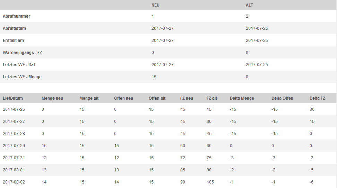This screenshot has height=188, width=337.
Task: Select the 2017-08-02 delivery date cell
Action: (x=14, y=182)
